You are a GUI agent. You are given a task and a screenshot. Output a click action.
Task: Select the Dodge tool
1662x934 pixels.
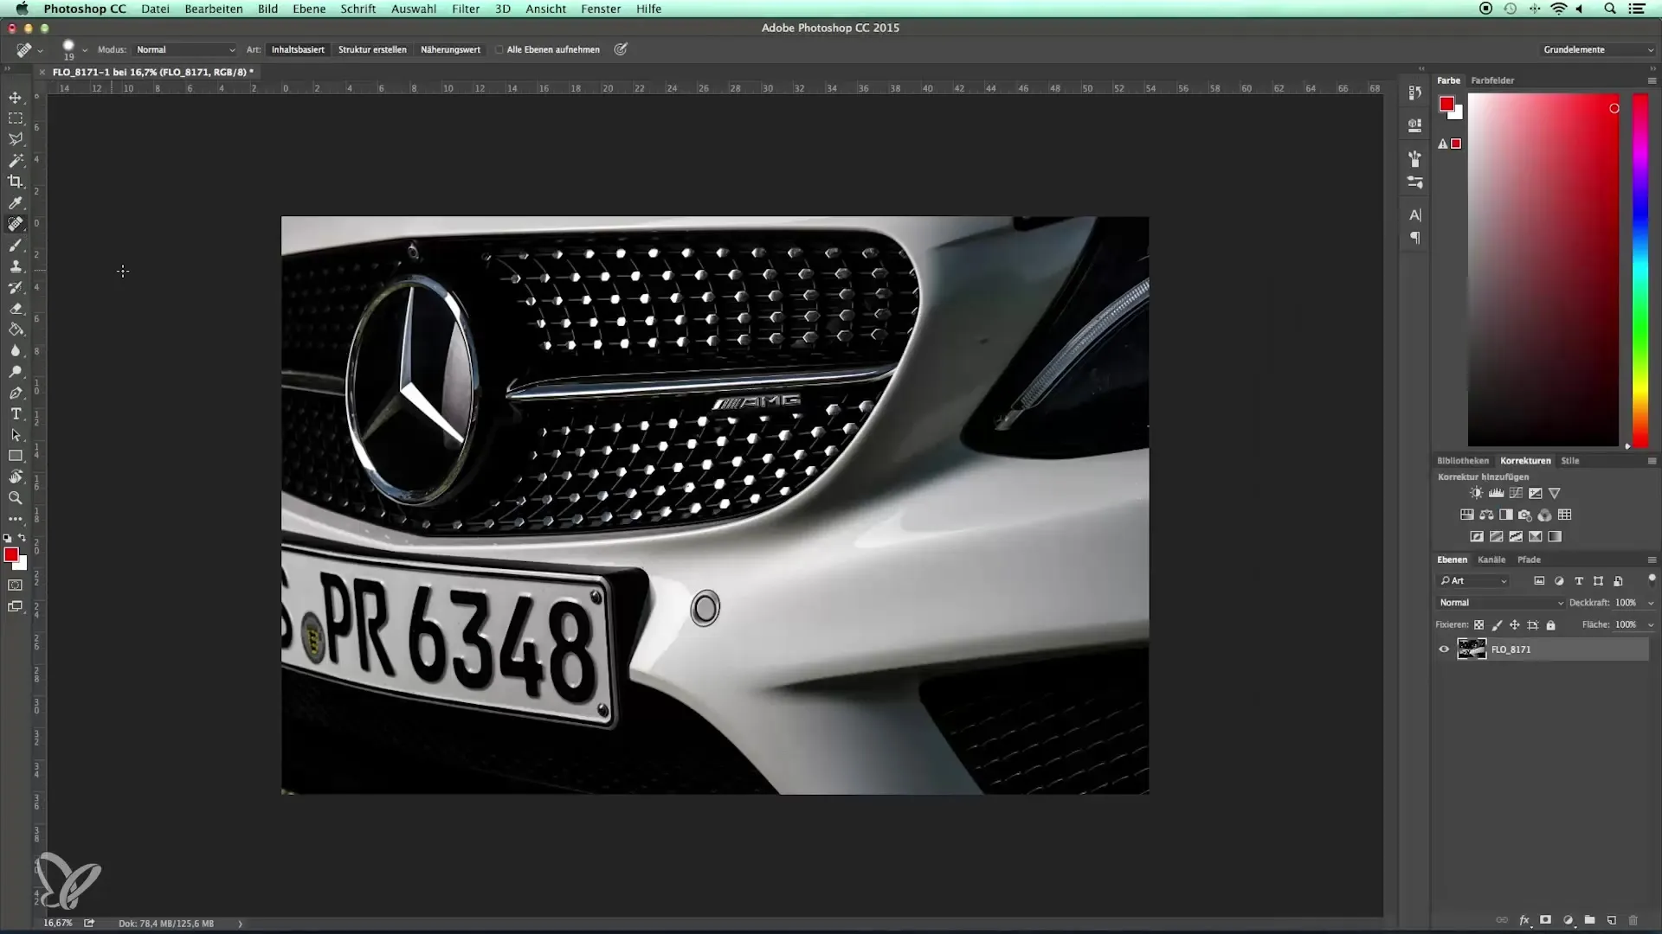16,372
